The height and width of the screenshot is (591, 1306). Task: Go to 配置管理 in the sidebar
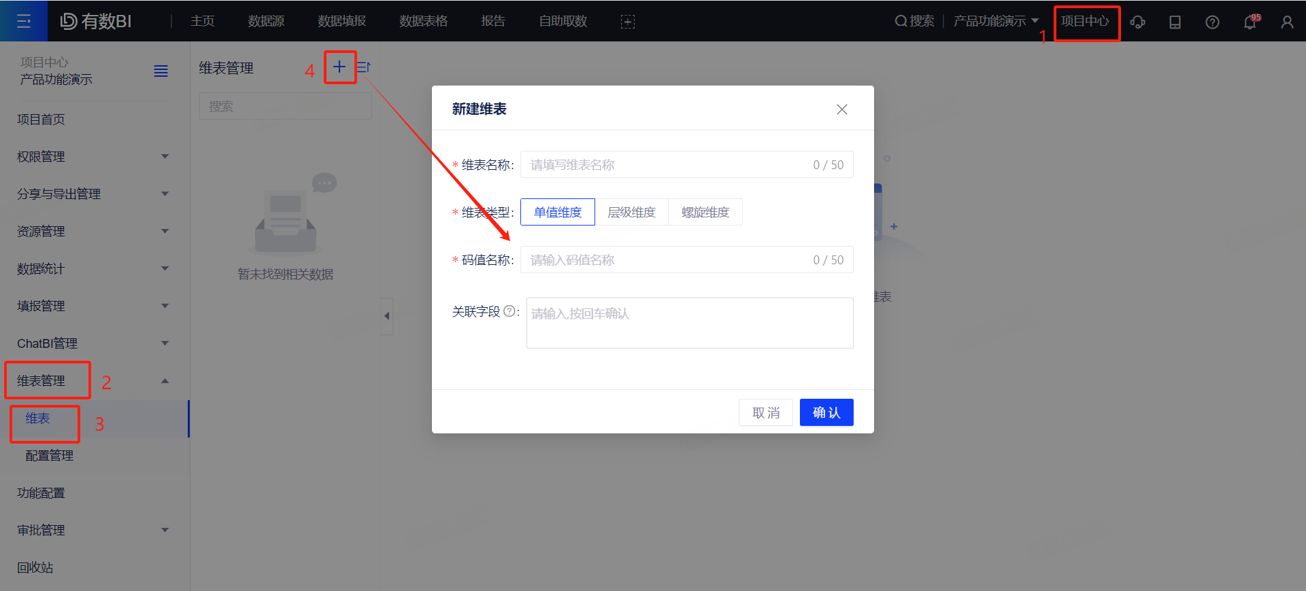coord(50,455)
